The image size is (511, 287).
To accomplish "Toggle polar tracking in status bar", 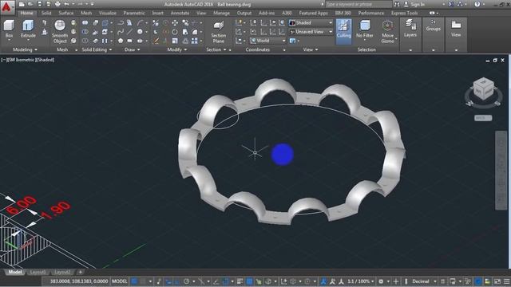I will [x=186, y=281].
